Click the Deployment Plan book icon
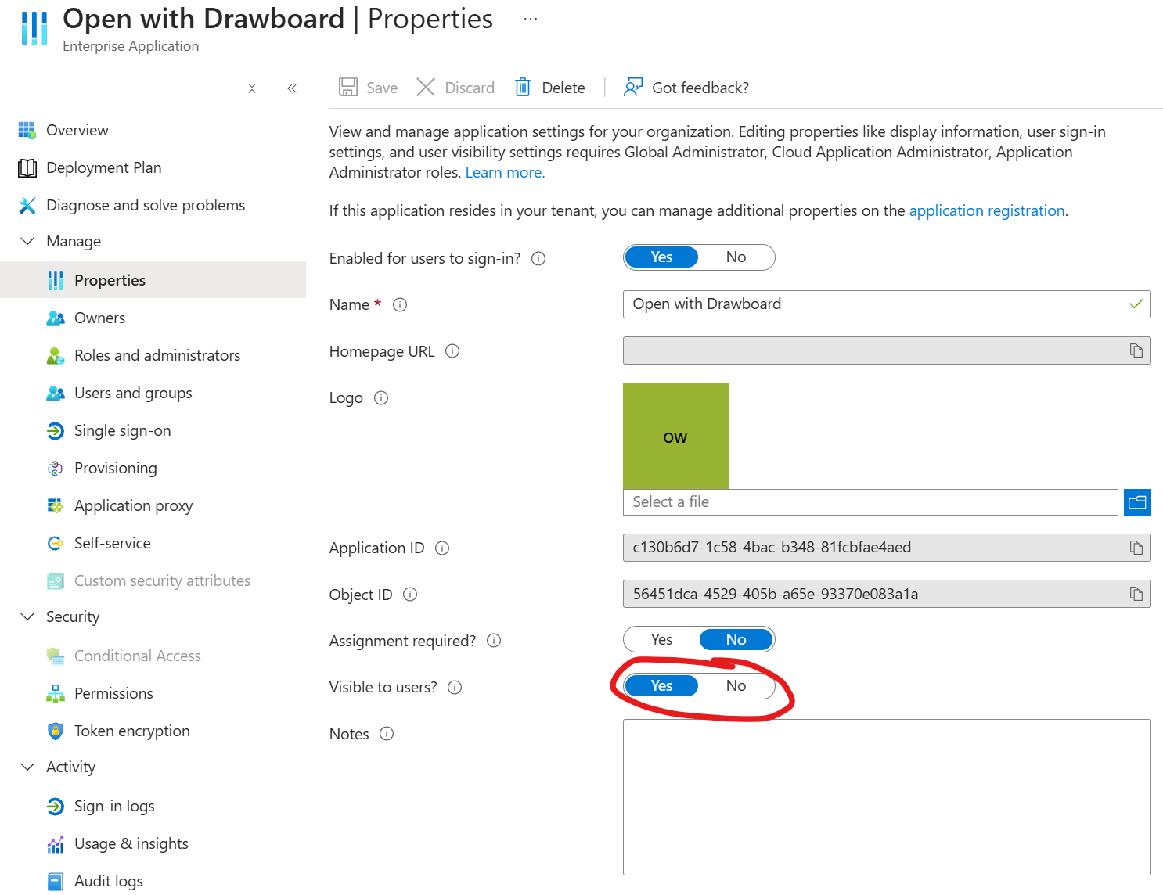 [x=27, y=167]
